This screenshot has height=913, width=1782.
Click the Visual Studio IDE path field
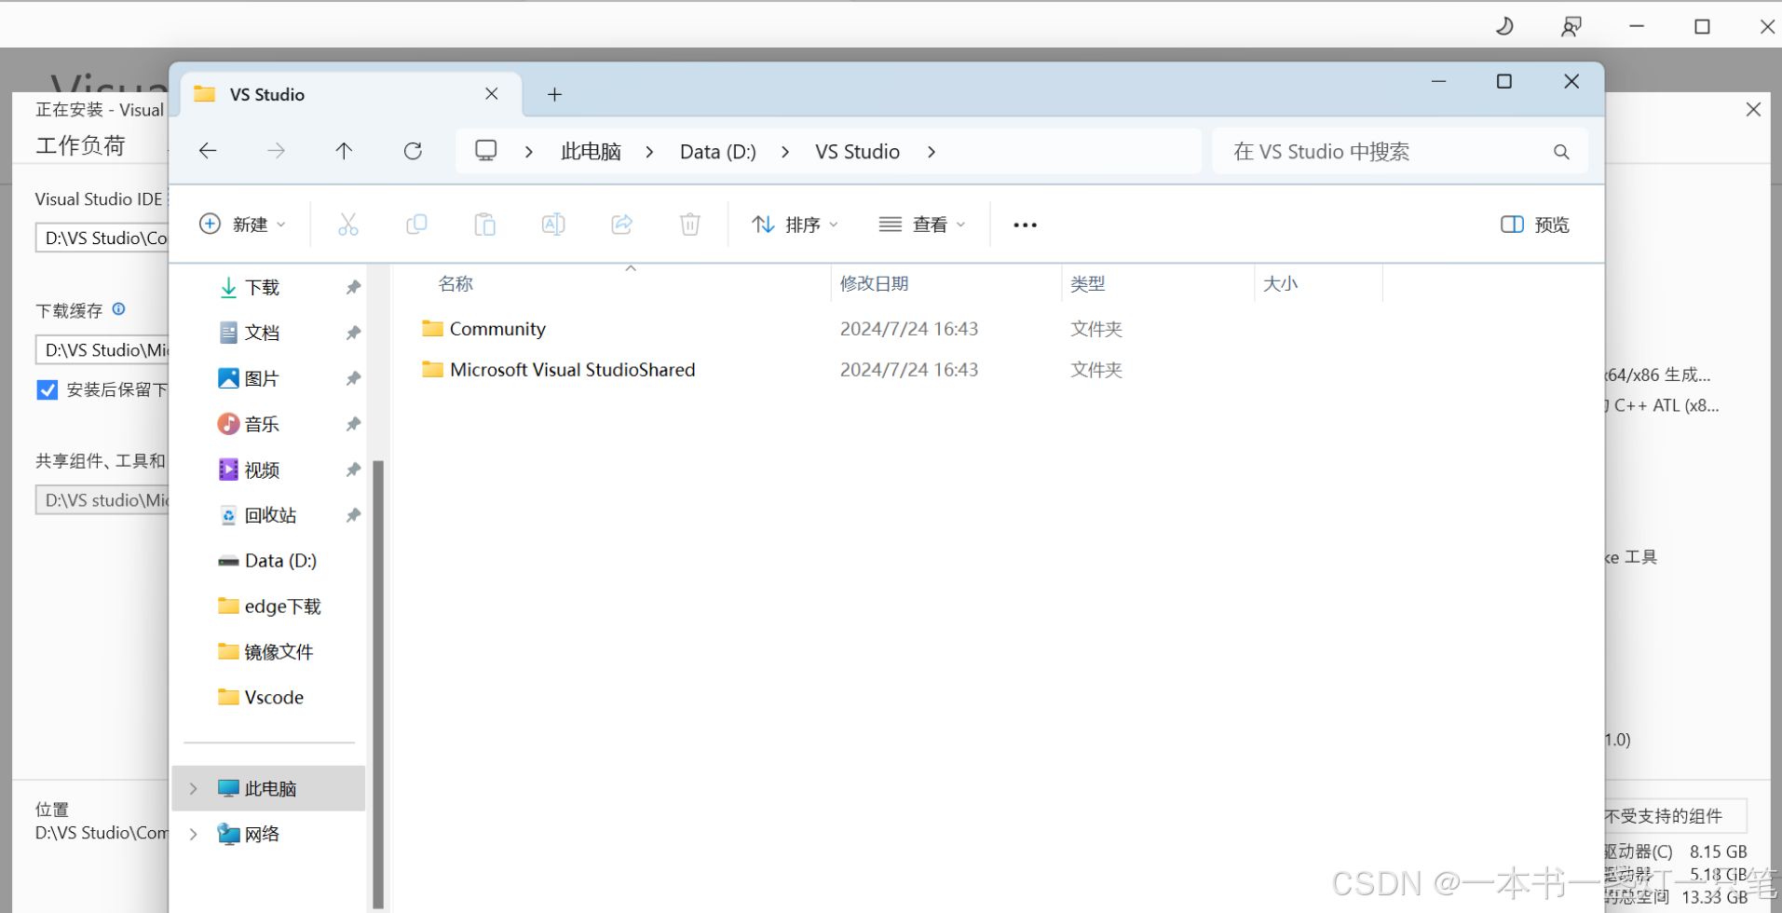tap(102, 238)
